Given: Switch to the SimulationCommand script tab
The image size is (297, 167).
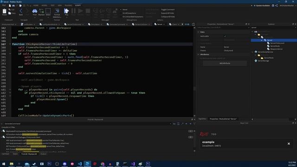Looking at the screenshot, I should 95,24.
